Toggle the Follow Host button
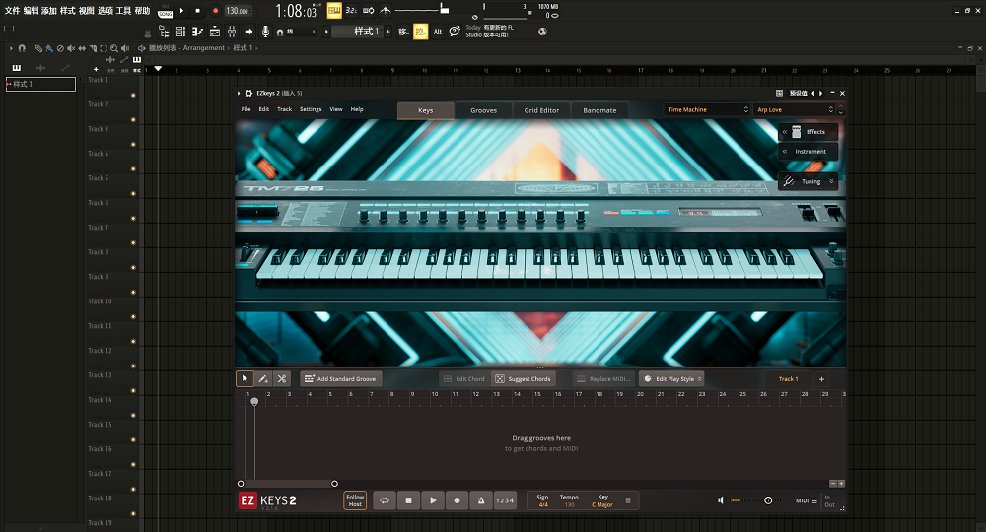 355,500
